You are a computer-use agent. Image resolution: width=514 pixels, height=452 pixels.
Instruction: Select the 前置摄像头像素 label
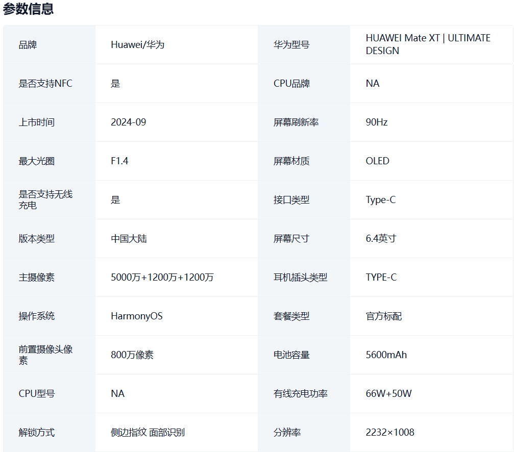45,355
